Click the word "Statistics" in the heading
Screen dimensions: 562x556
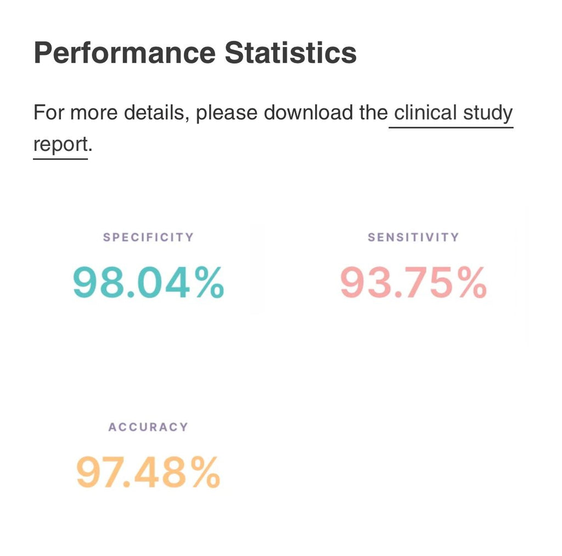point(291,53)
